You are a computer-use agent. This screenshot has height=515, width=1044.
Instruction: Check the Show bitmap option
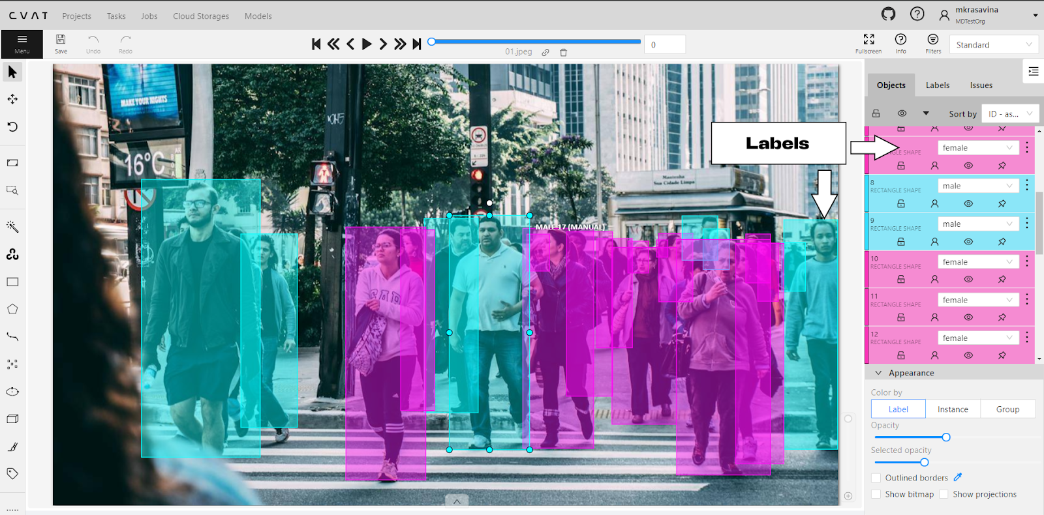pos(876,494)
